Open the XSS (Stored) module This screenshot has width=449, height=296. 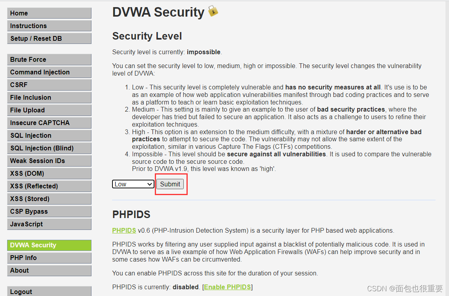click(x=49, y=199)
